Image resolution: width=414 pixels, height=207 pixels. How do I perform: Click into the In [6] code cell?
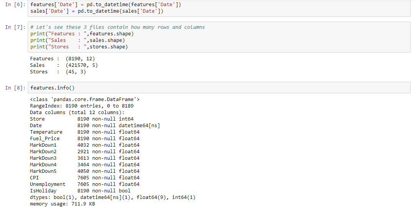[x=219, y=8]
